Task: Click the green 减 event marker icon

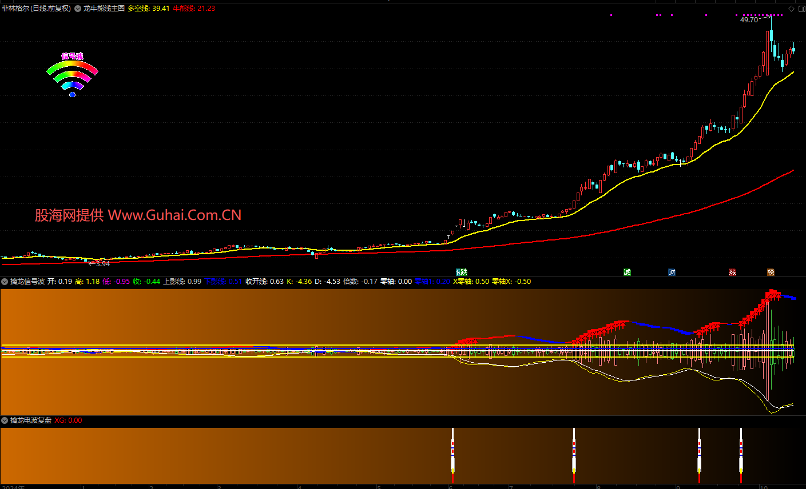Action: point(627,272)
